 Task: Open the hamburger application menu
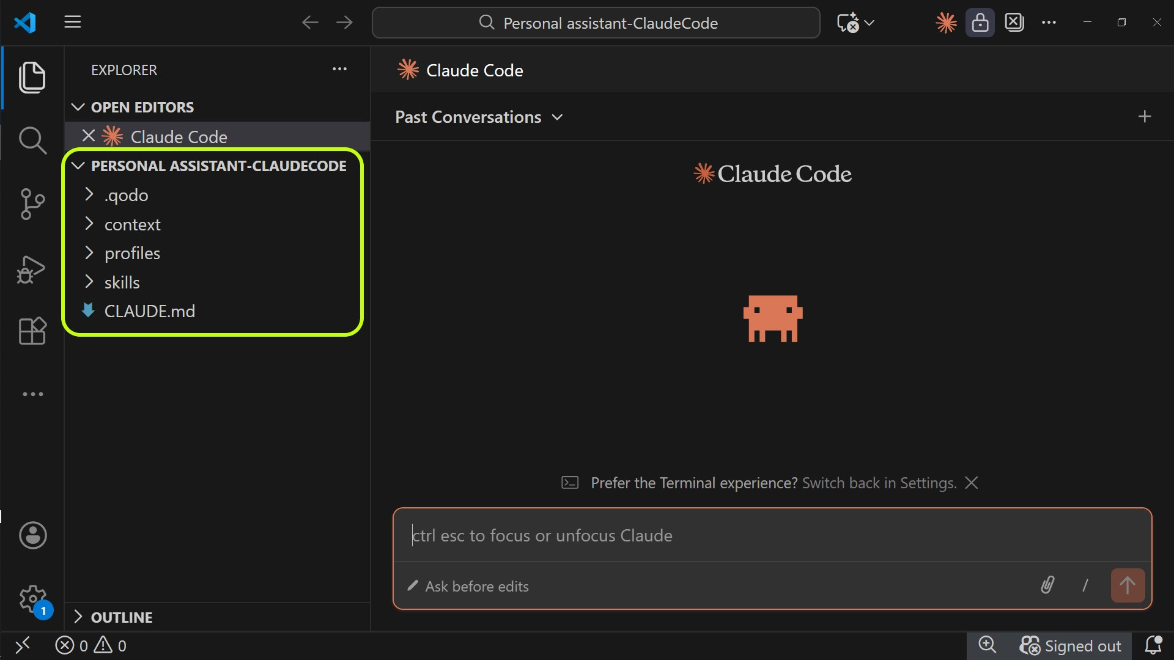pyautogui.click(x=73, y=23)
